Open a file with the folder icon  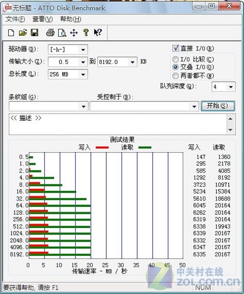click(23, 33)
